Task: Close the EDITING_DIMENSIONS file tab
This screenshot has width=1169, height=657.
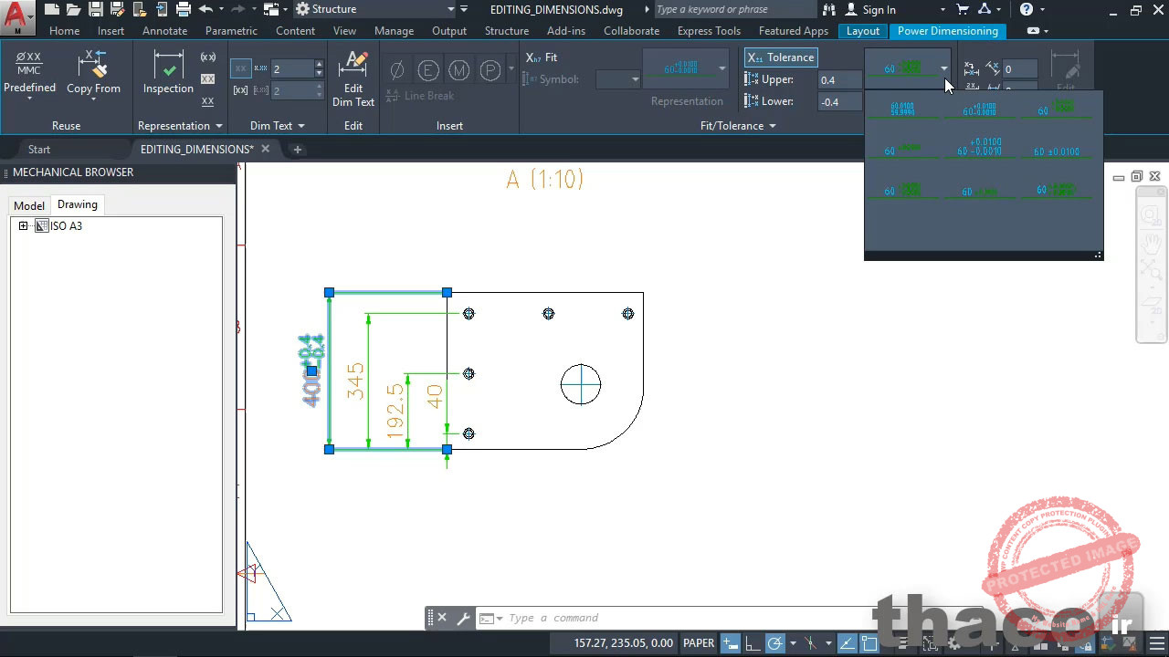Action: [266, 150]
